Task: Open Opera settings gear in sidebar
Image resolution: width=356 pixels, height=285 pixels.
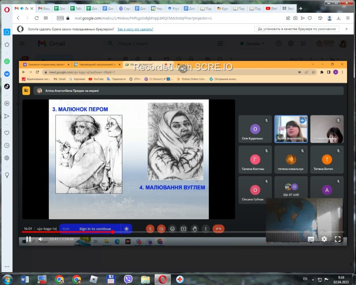Action: coord(7,158)
